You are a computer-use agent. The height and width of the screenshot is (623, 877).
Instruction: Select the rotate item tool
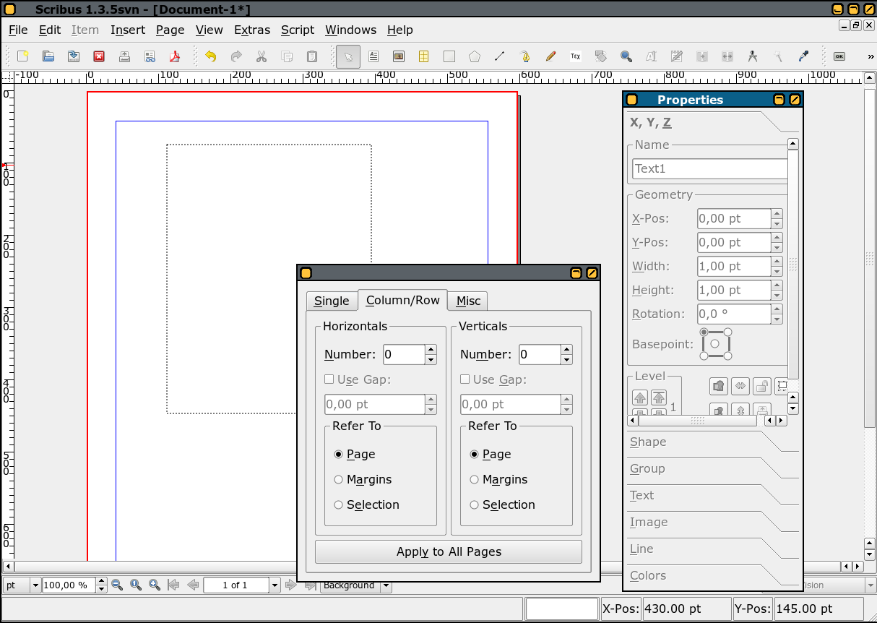601,56
